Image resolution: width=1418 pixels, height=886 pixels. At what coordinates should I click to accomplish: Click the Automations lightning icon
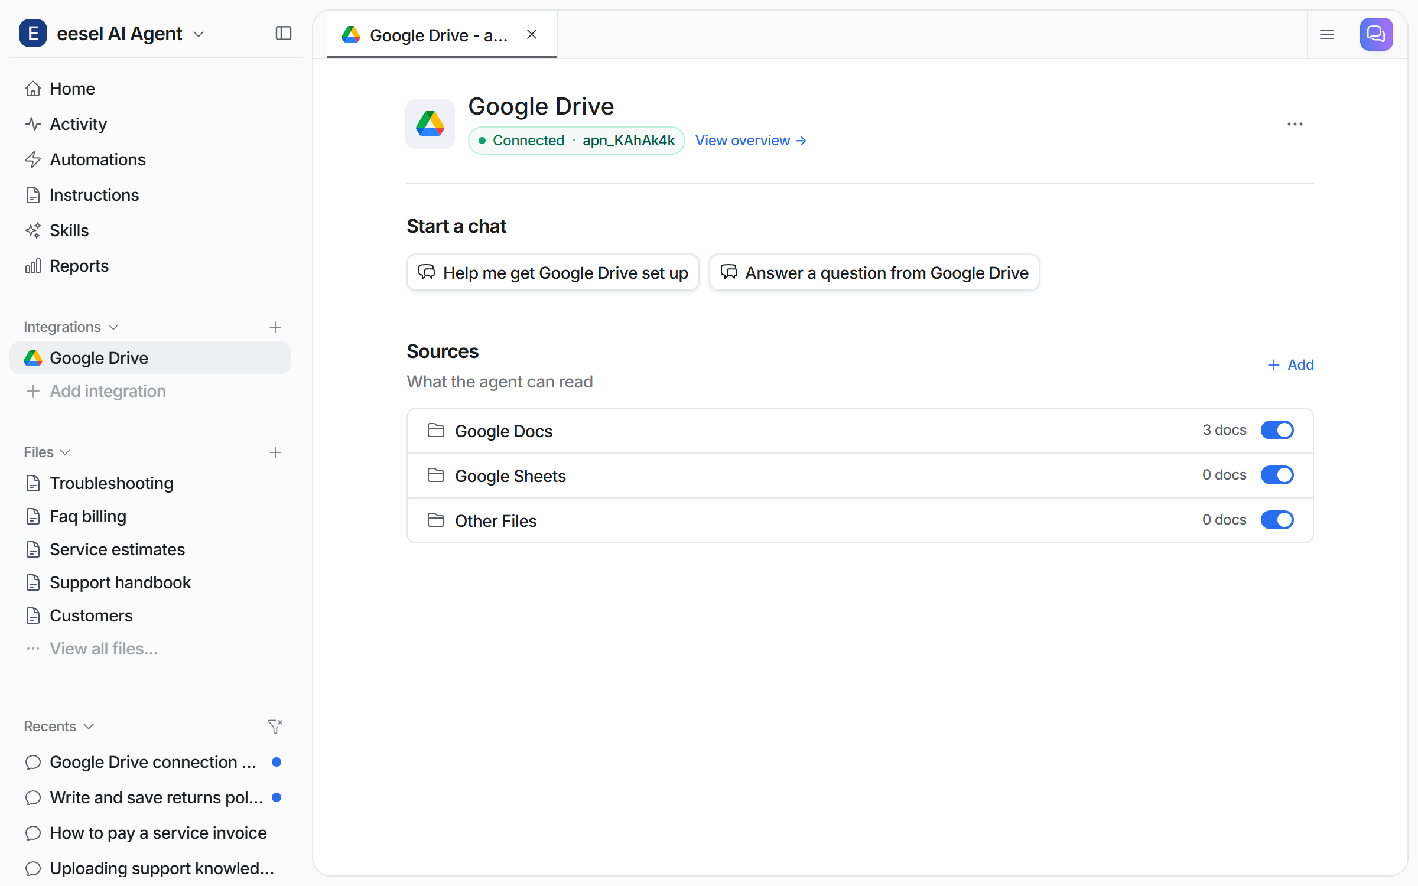[x=33, y=159]
